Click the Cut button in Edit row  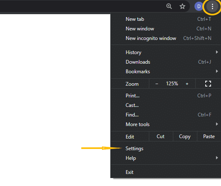[160, 136]
